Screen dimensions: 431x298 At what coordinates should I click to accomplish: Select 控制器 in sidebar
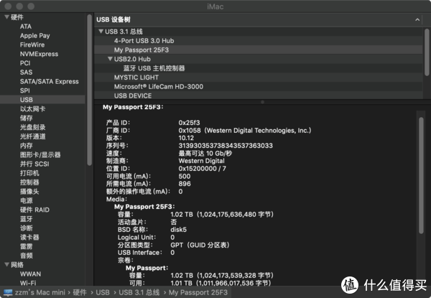pyautogui.click(x=29, y=182)
